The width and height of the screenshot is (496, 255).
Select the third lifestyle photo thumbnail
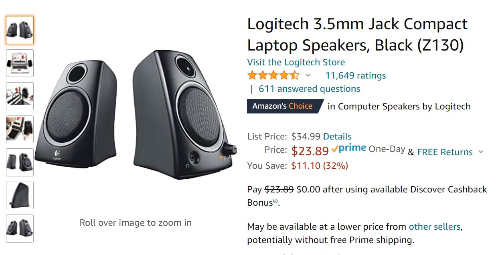20,96
